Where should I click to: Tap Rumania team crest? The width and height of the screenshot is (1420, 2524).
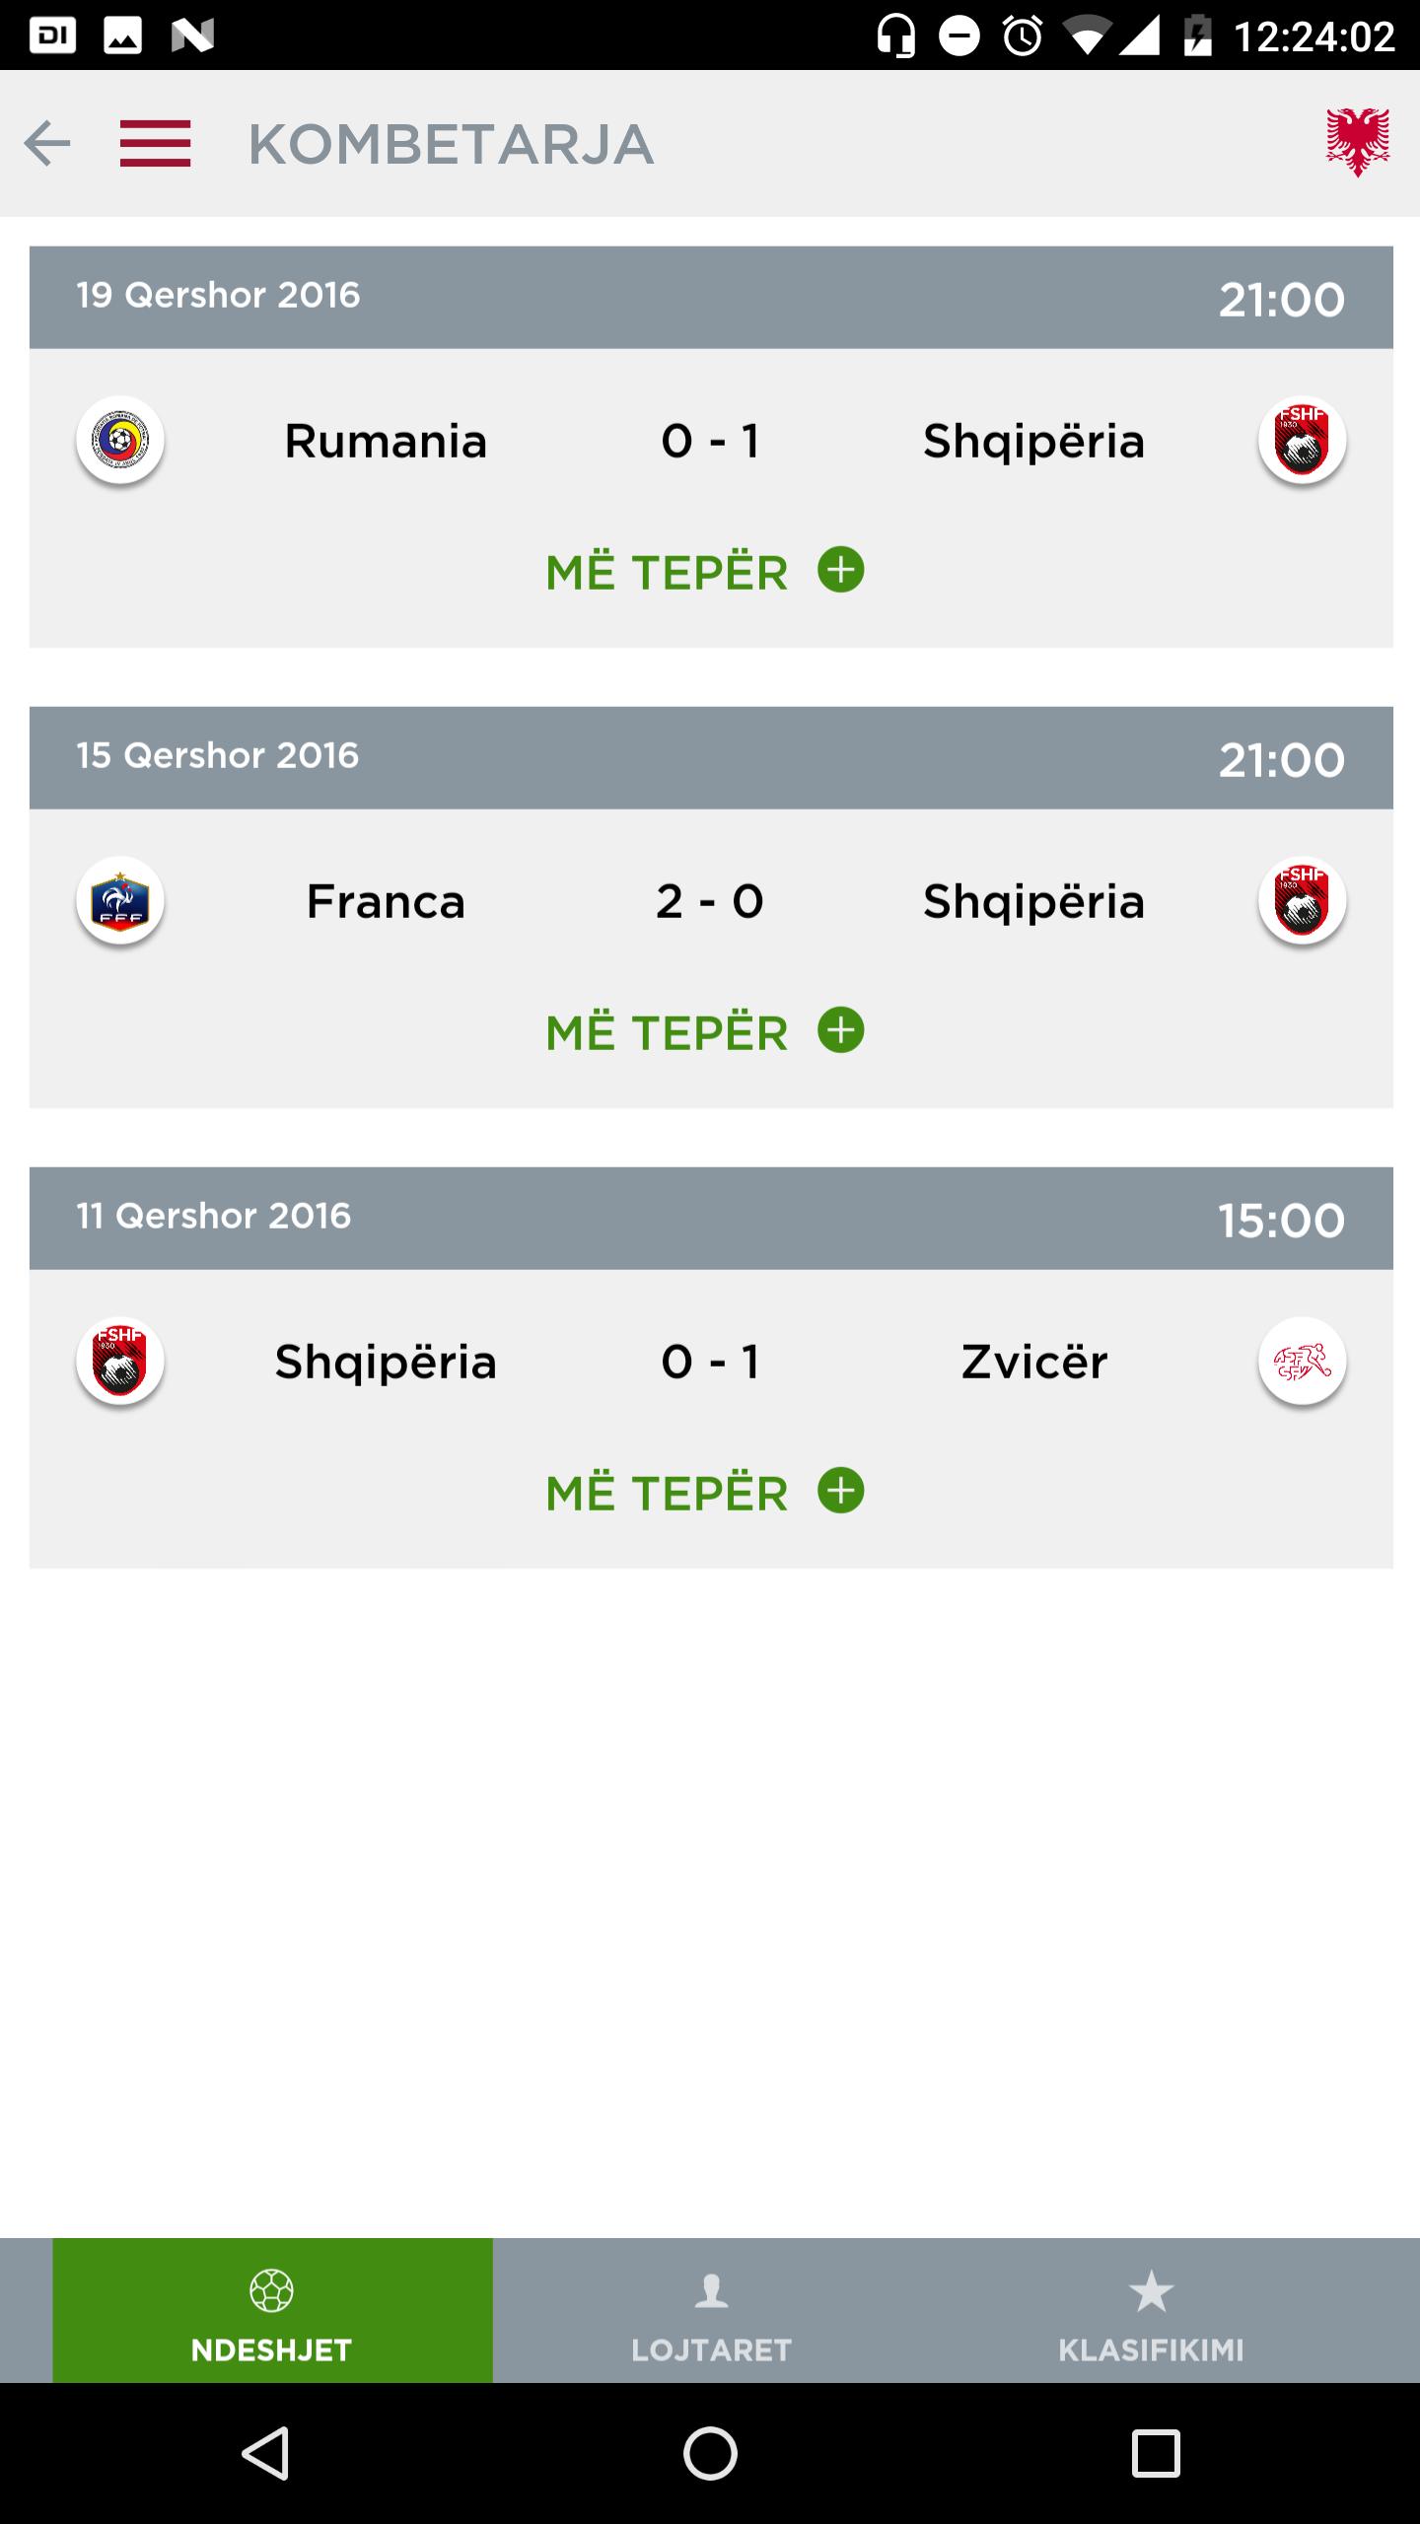(120, 440)
